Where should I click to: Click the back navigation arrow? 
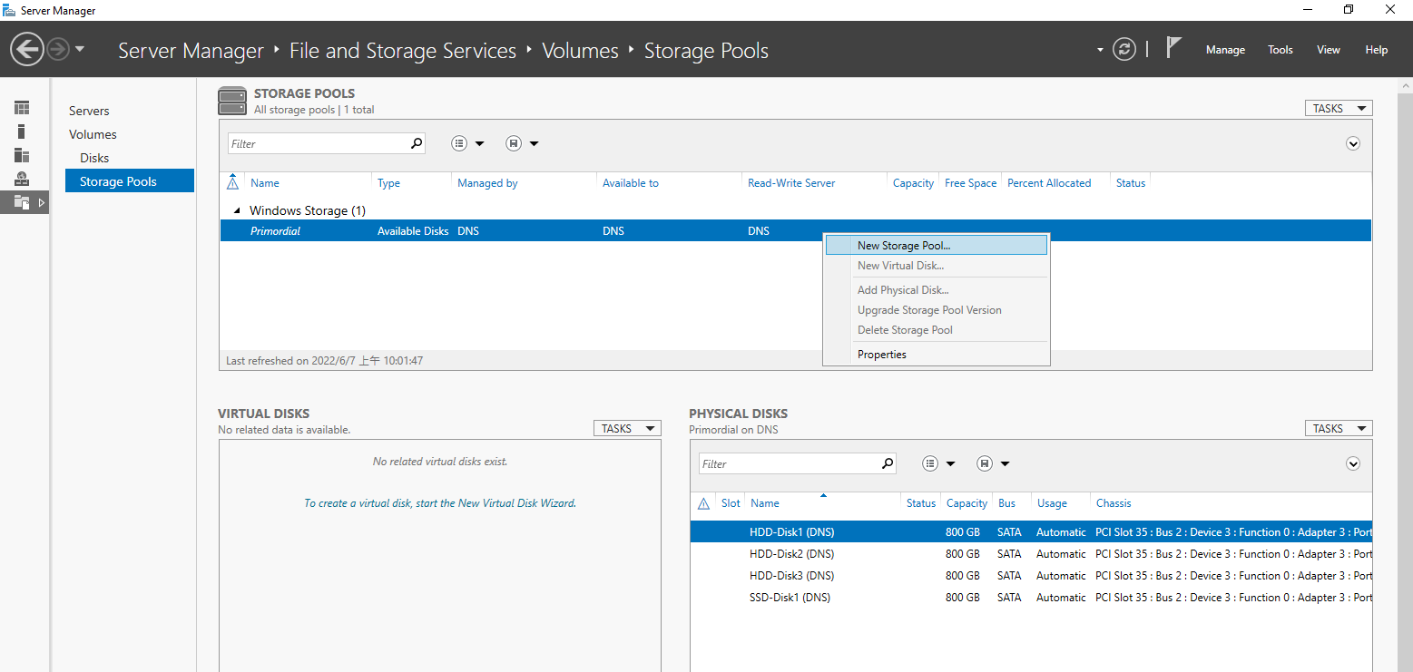[27, 49]
